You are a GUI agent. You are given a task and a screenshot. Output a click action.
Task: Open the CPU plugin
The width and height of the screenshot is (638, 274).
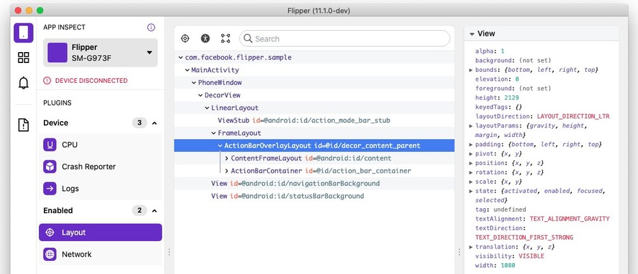coord(101,145)
